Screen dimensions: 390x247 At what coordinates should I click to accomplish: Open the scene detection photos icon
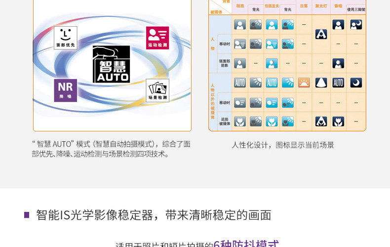coord(157,90)
